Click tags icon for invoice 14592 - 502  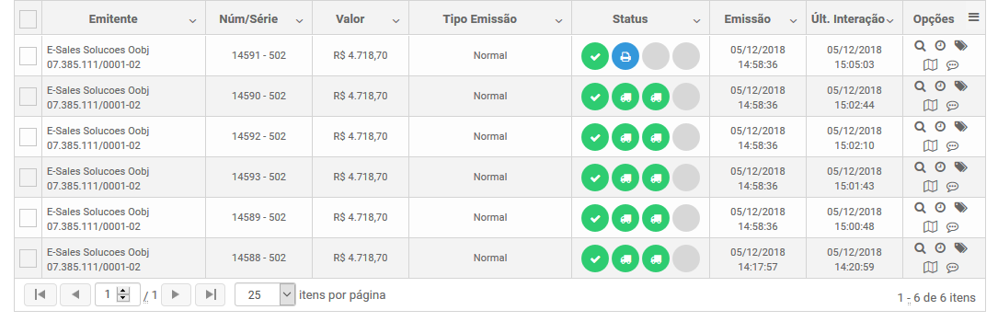click(x=961, y=127)
